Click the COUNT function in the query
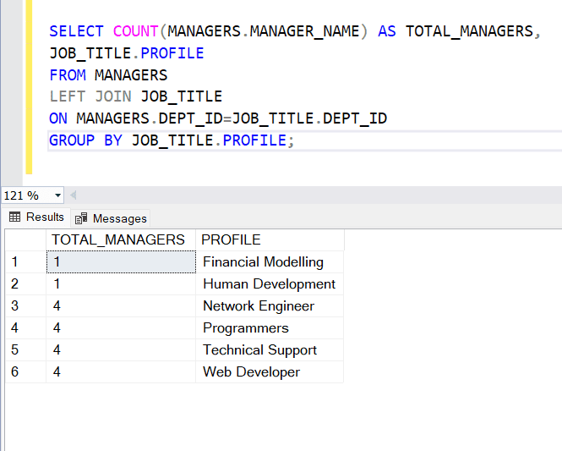The height and width of the screenshot is (451, 562). point(135,31)
